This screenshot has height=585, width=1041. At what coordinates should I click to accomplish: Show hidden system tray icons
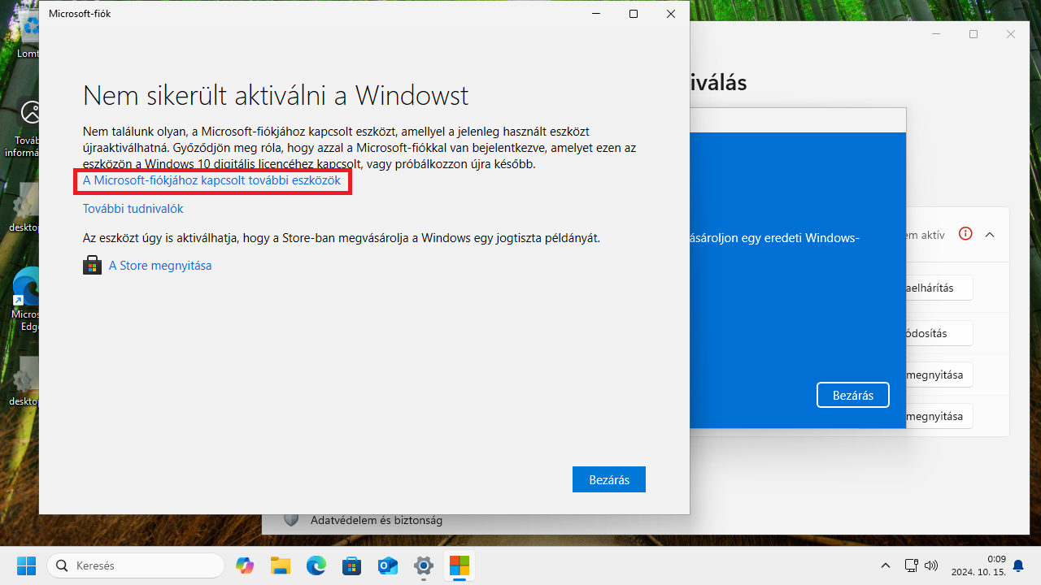pos(886,565)
